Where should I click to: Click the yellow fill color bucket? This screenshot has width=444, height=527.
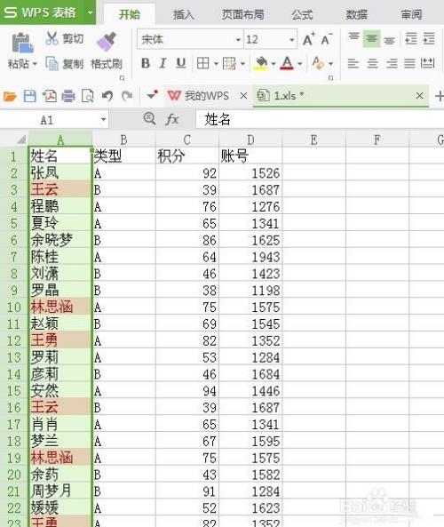[x=262, y=63]
